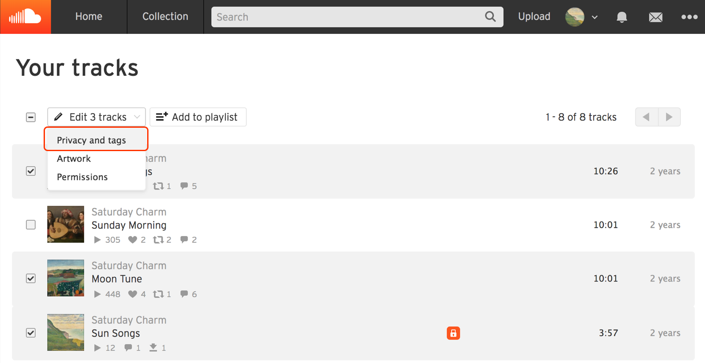Open messages via the envelope icon
This screenshot has width=705, height=363.
tap(655, 17)
